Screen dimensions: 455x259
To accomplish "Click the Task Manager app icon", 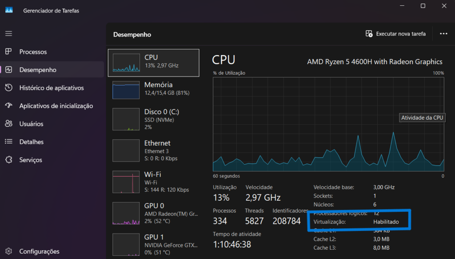I will click(9, 11).
